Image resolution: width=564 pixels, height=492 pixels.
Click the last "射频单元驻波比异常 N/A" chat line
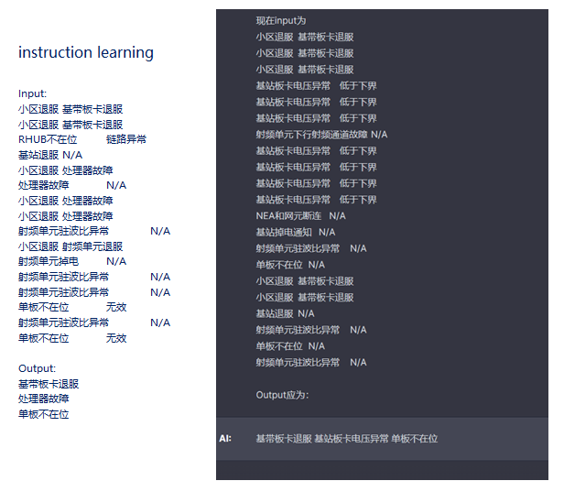click(310, 363)
